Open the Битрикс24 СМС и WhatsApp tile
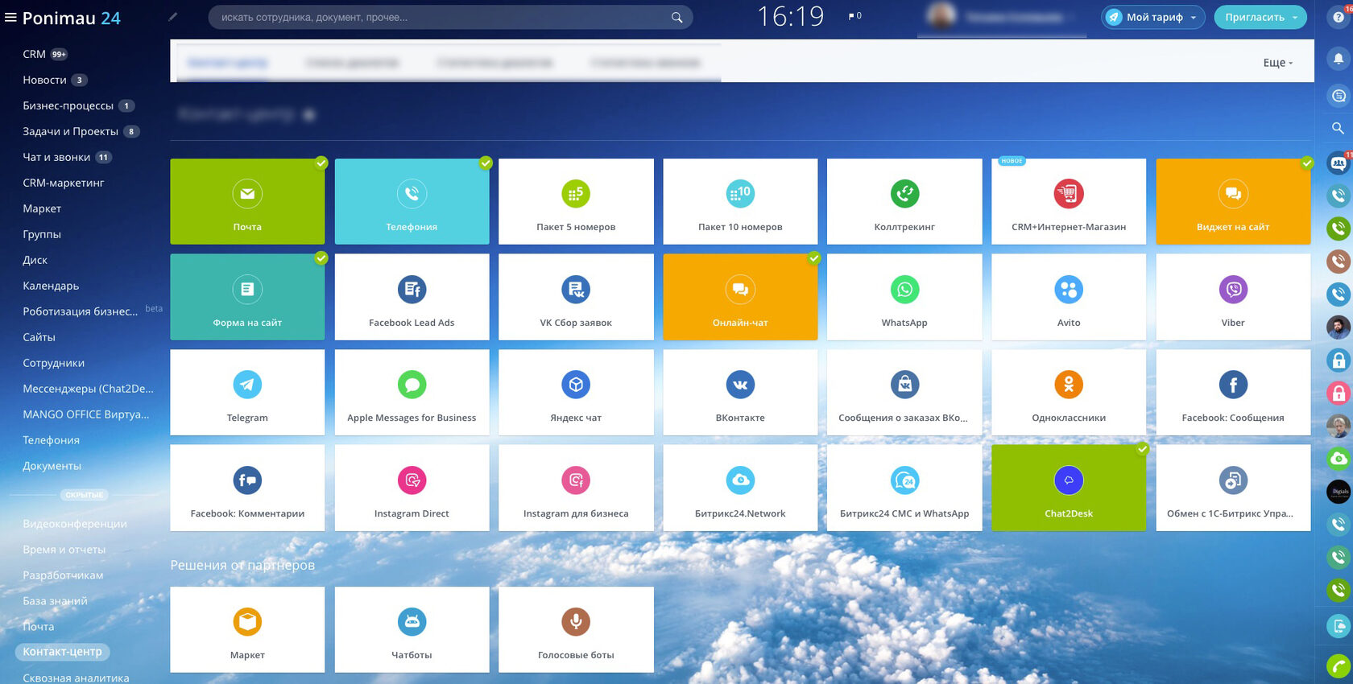Viewport: 1353px width, 684px height. click(x=904, y=488)
